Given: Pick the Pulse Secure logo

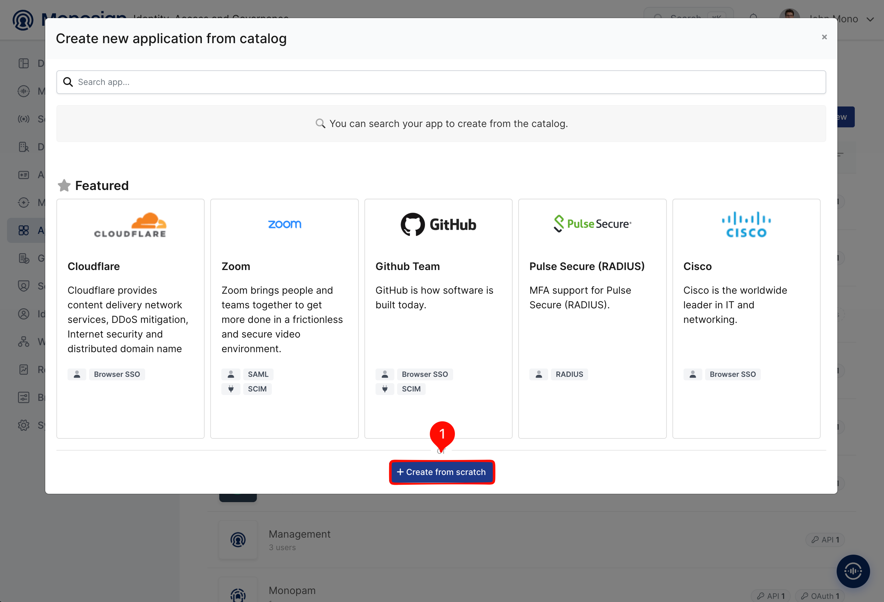Looking at the screenshot, I should tap(592, 224).
